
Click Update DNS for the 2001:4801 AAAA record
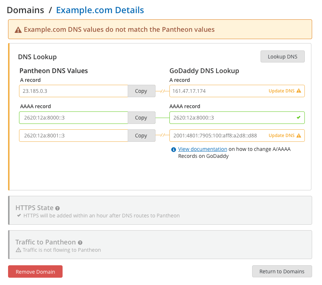pos(281,136)
